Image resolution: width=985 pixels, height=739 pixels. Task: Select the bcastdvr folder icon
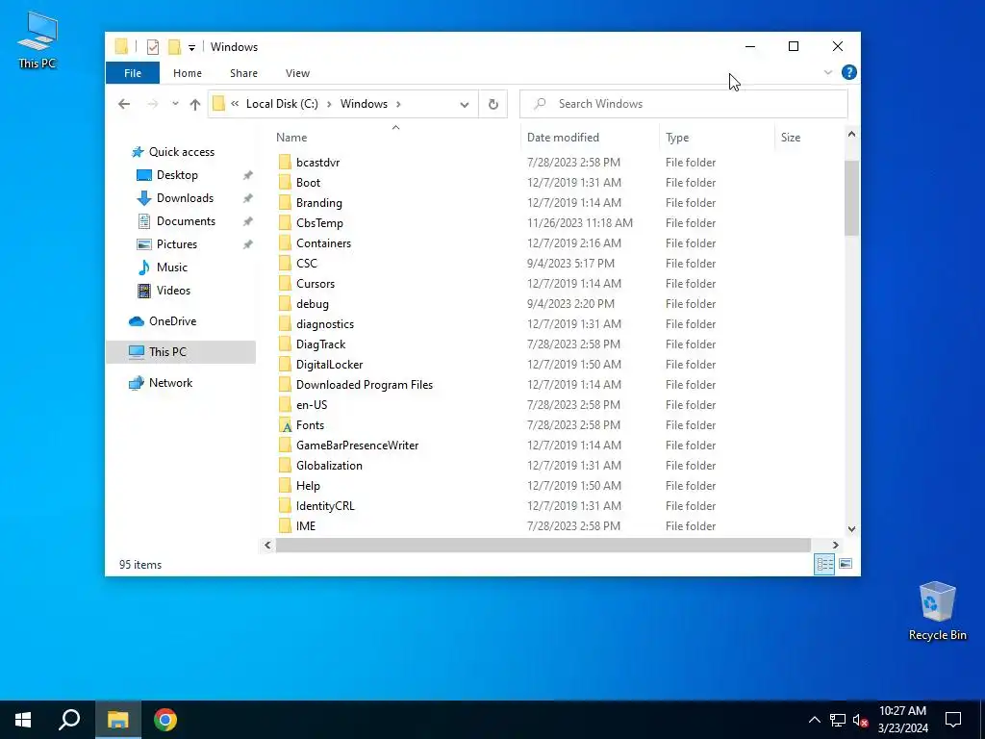(285, 162)
